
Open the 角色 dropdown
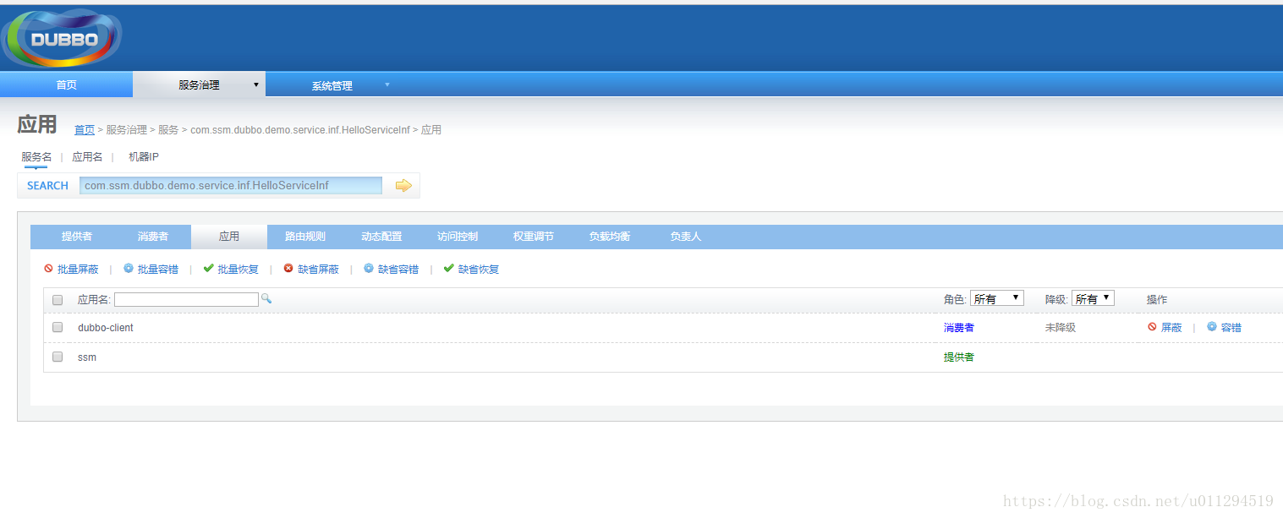pos(997,298)
